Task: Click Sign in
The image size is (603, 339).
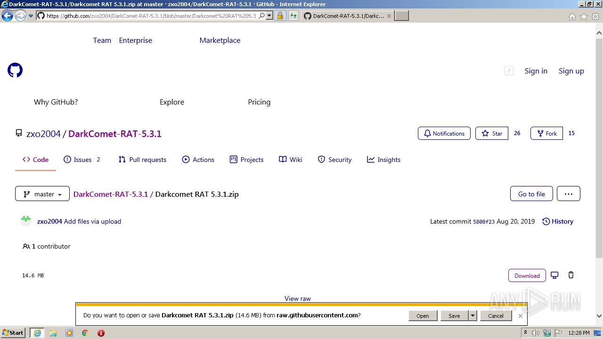Action: point(536,71)
